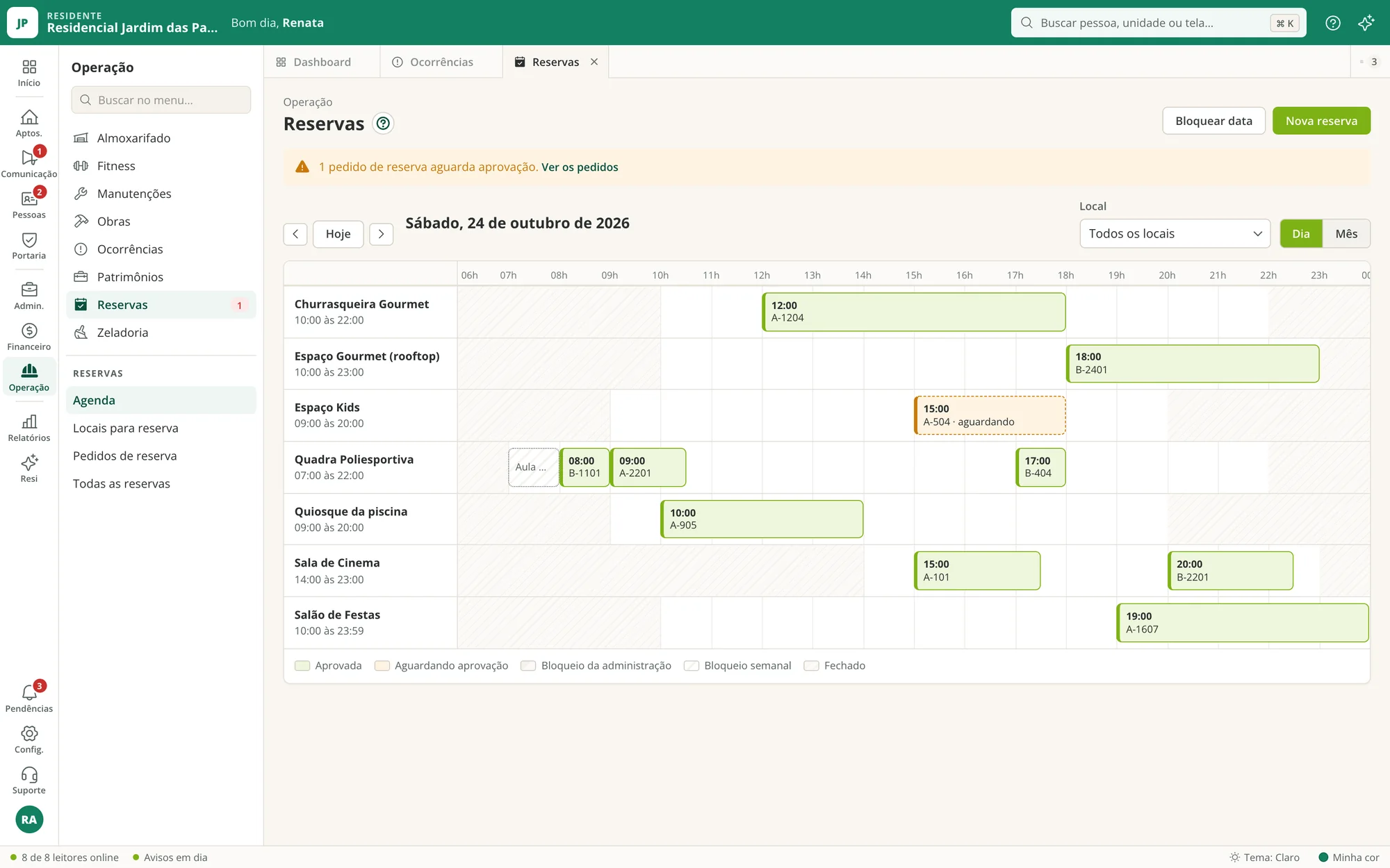Open Pendências bell notifications
The width and height of the screenshot is (1390, 868).
pos(29,699)
